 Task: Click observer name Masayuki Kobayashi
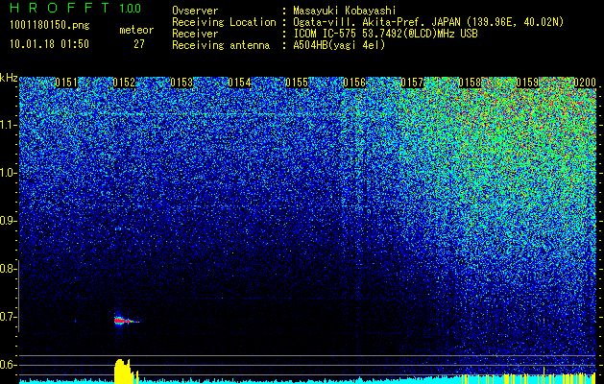(x=345, y=11)
